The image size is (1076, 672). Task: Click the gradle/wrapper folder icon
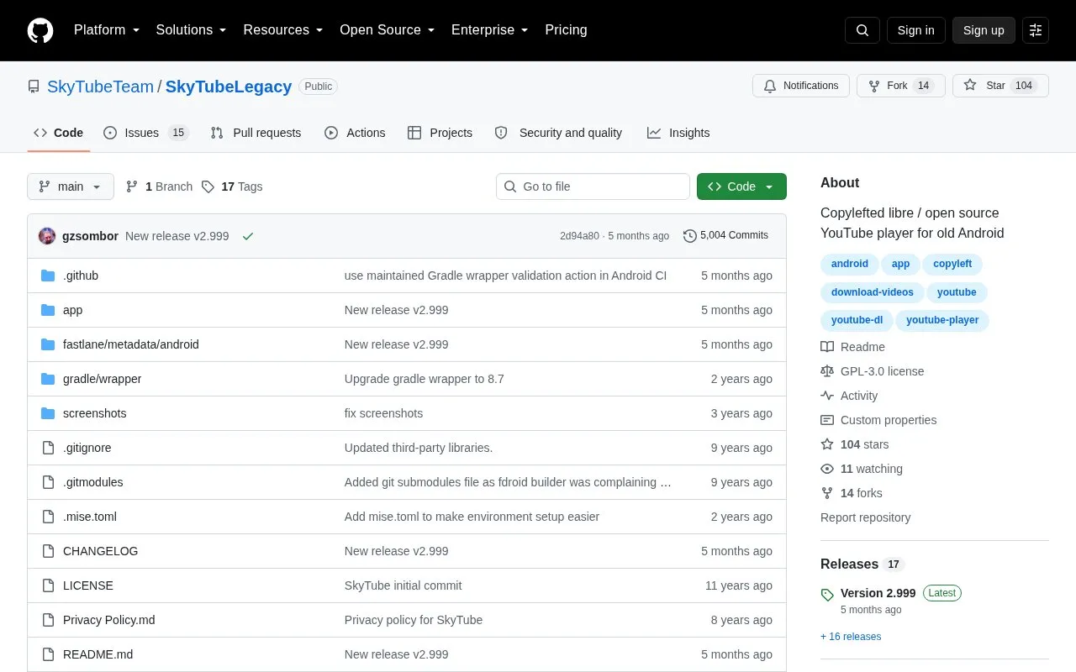[x=48, y=379]
